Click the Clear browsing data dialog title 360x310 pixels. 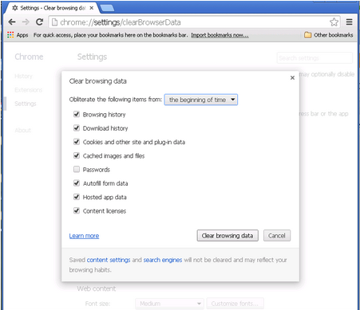97,81
